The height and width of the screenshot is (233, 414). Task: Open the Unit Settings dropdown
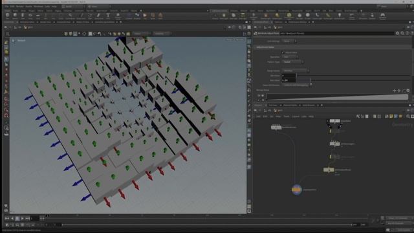(289, 41)
